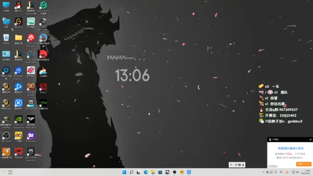
Task: Open Windows Start menu on taskbar
Action: [x=124, y=172]
